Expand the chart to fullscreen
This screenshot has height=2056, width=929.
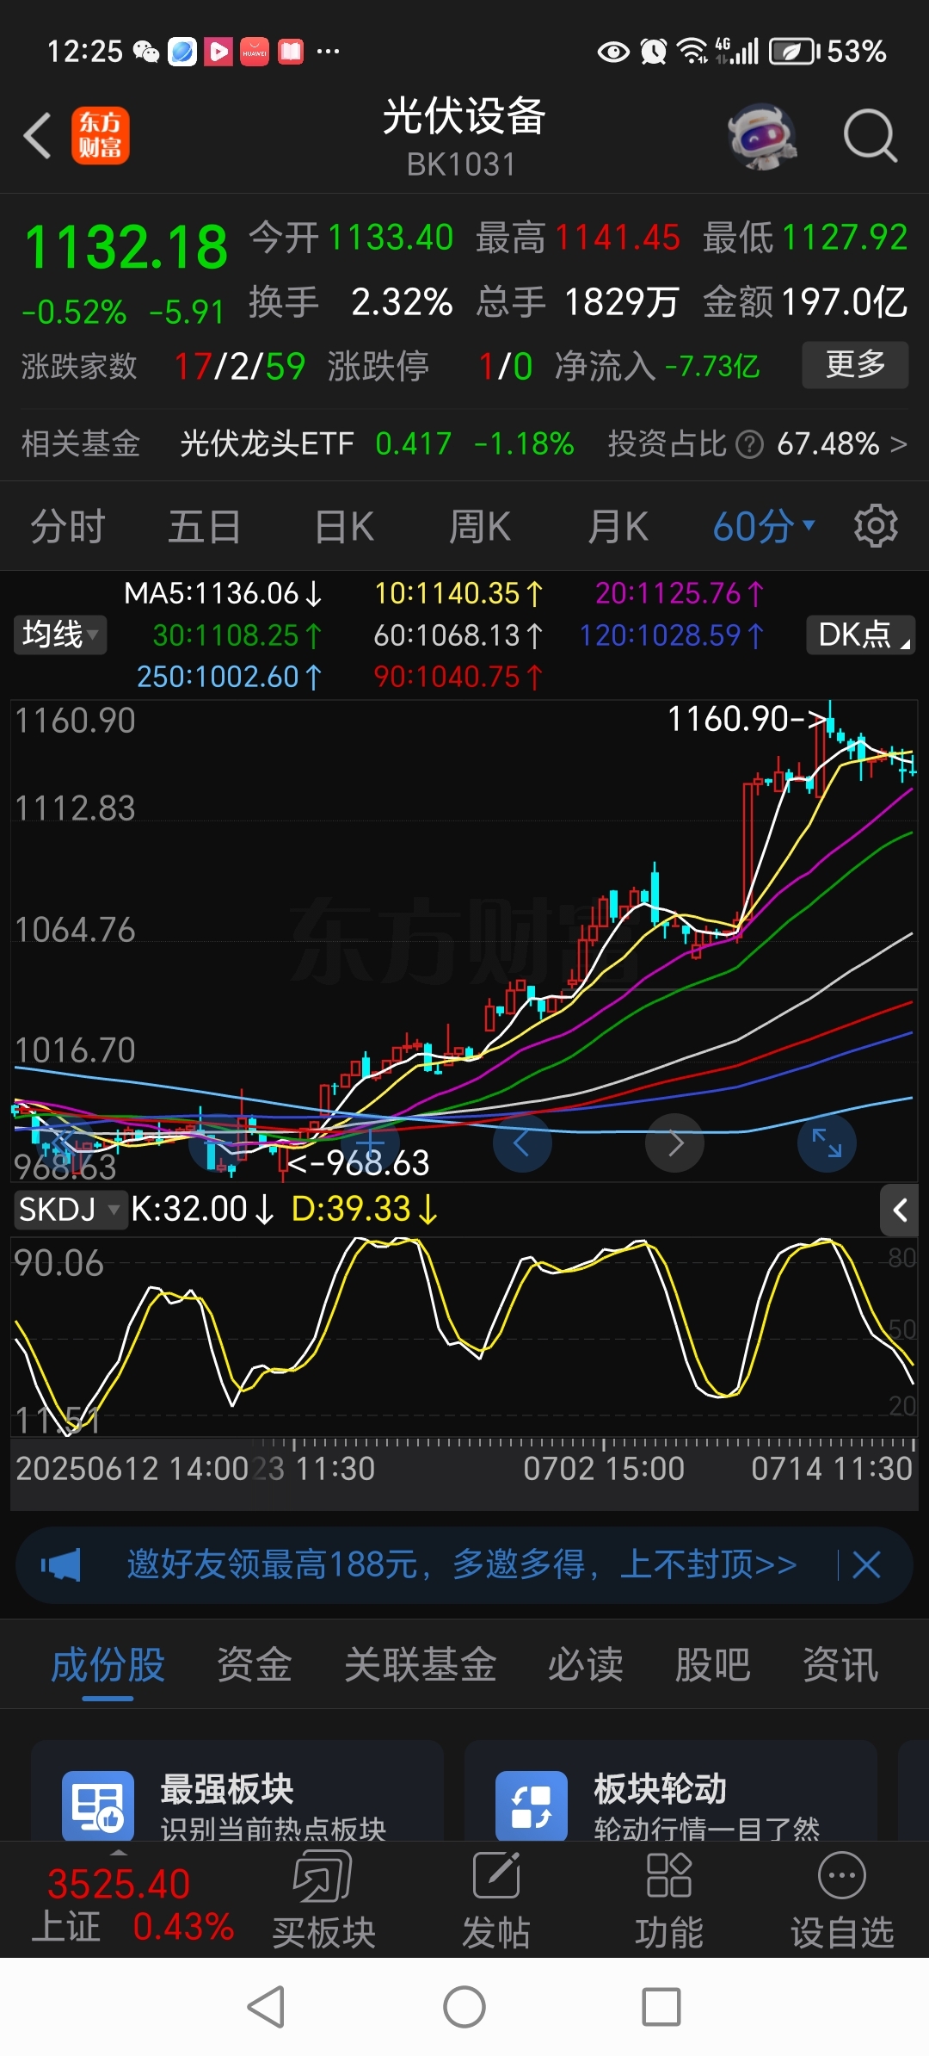tap(827, 1143)
